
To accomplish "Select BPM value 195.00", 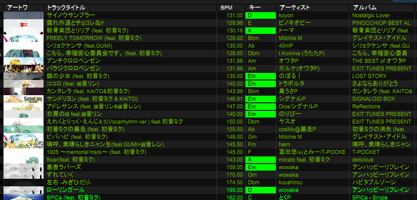I will point(235,190).
